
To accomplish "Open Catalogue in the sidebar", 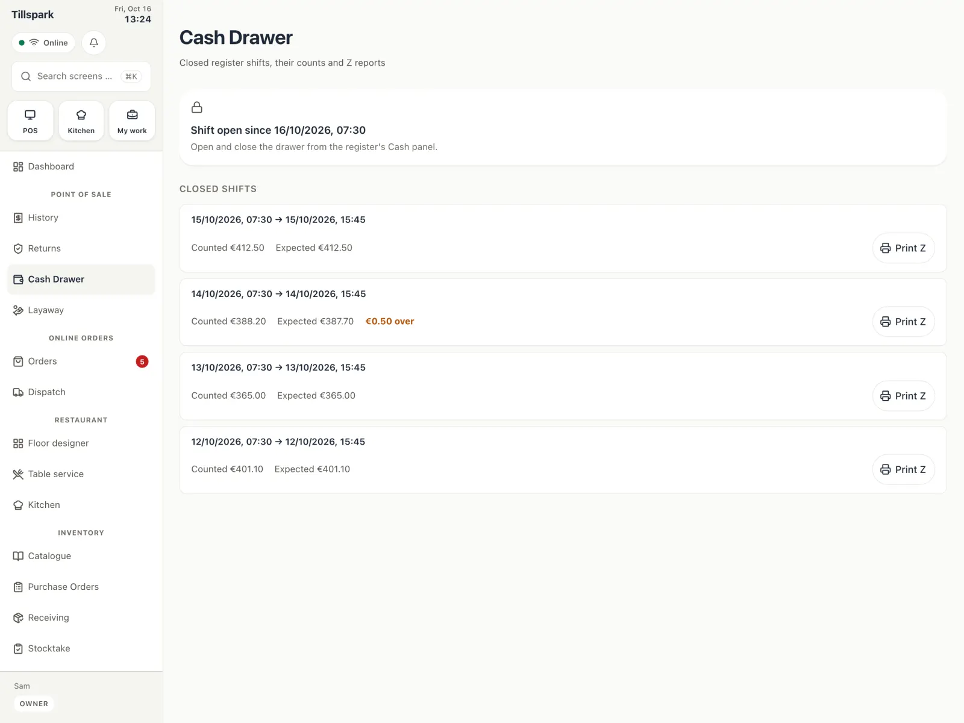I will click(x=81, y=556).
